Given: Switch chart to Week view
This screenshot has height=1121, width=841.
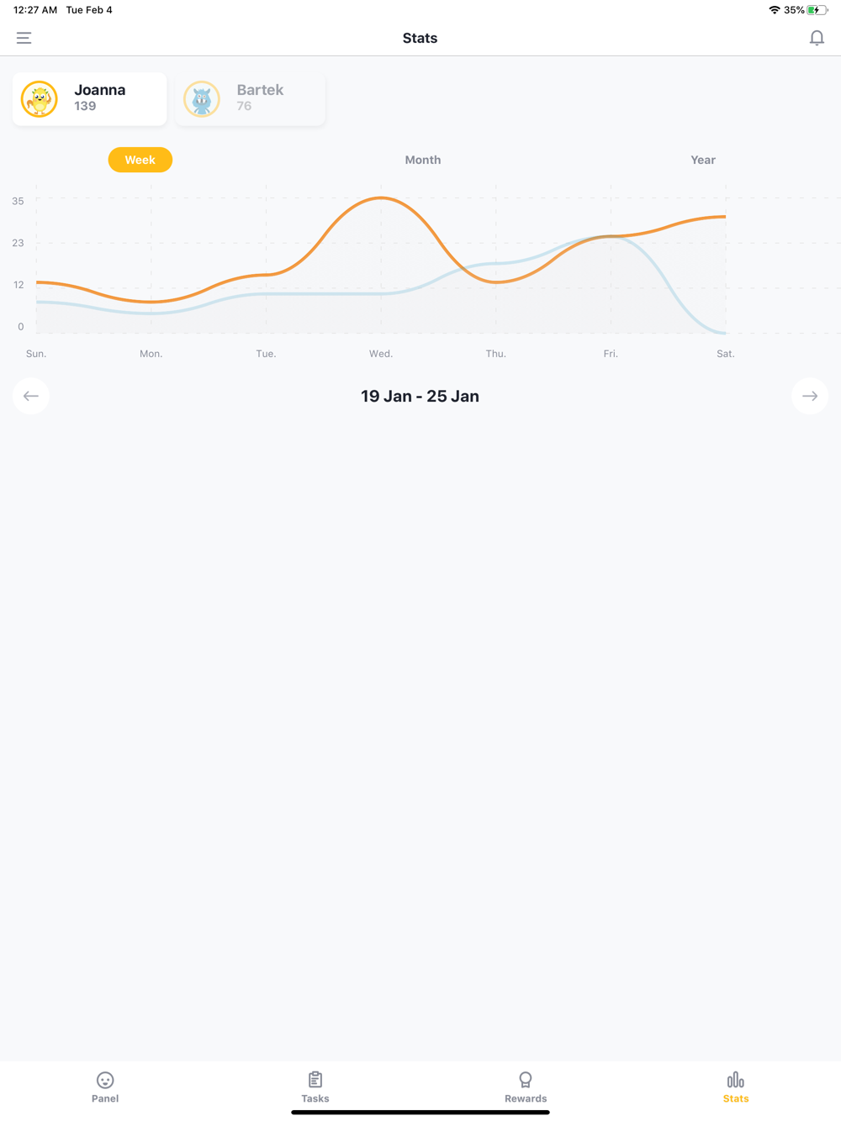Looking at the screenshot, I should point(140,160).
